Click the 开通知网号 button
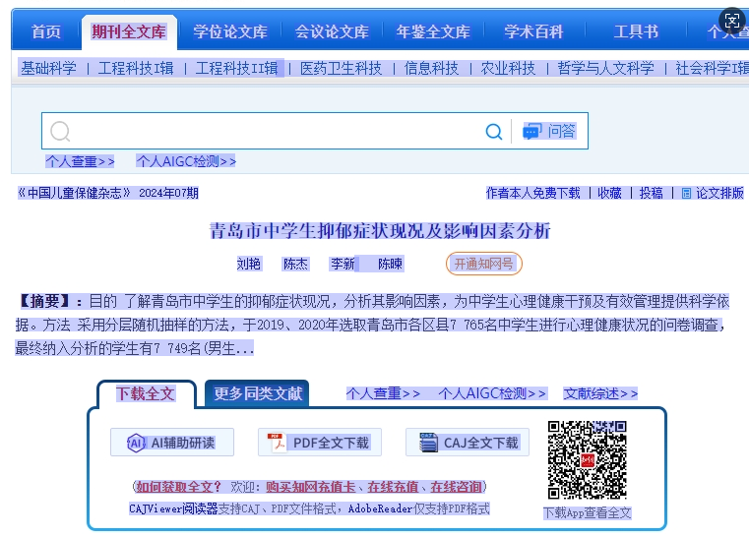This screenshot has width=749, height=537. [x=483, y=264]
